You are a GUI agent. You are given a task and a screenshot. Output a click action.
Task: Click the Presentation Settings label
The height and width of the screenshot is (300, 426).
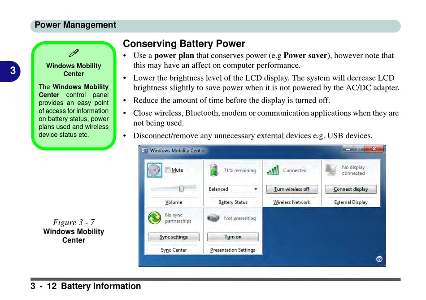233,250
